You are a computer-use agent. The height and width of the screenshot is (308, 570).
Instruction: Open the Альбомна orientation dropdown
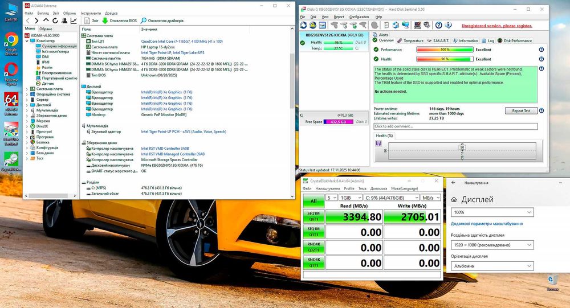[x=492, y=266]
